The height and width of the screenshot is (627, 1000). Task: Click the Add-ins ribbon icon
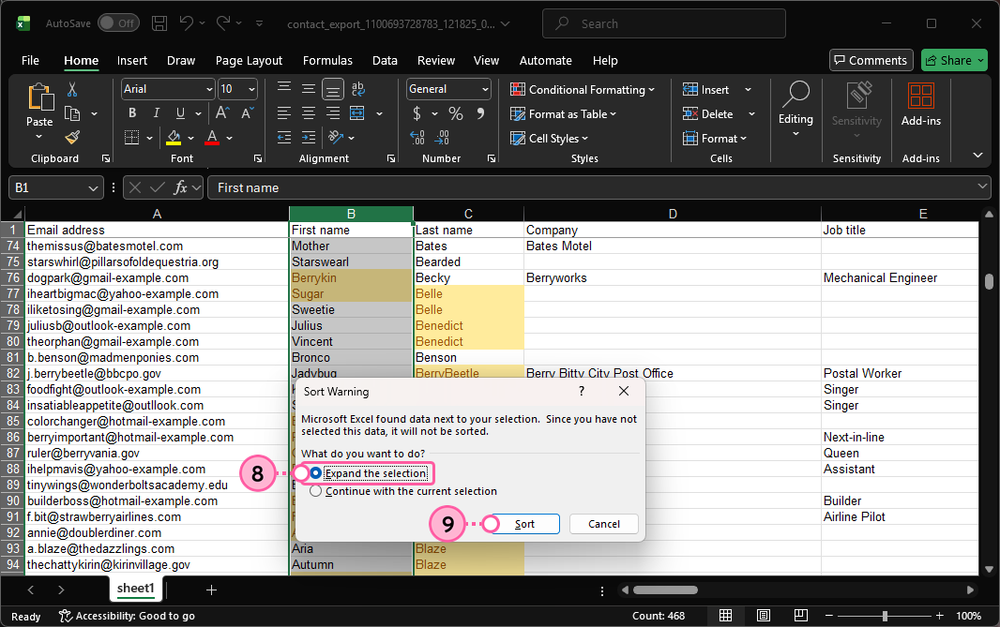(x=920, y=105)
